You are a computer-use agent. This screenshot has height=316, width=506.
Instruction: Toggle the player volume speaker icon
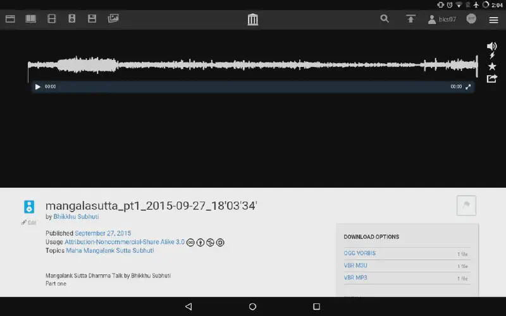(x=492, y=46)
